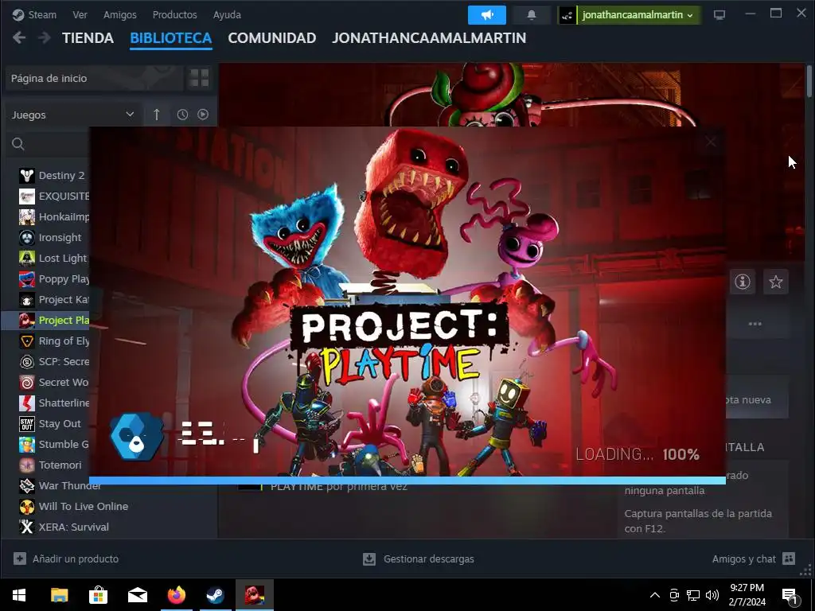Click Añadir un producto

tap(66, 558)
